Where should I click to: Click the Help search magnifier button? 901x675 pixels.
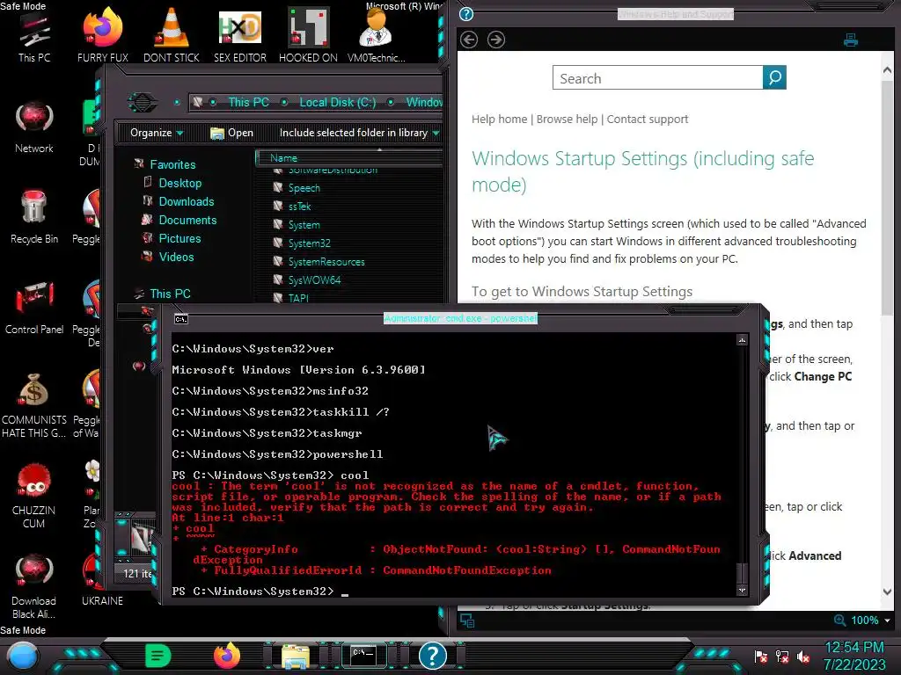point(774,77)
